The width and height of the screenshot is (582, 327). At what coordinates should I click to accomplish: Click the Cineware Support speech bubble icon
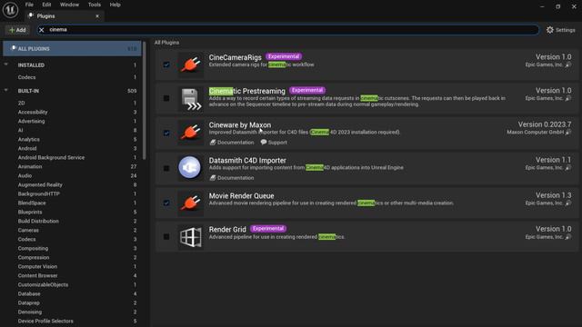point(264,142)
